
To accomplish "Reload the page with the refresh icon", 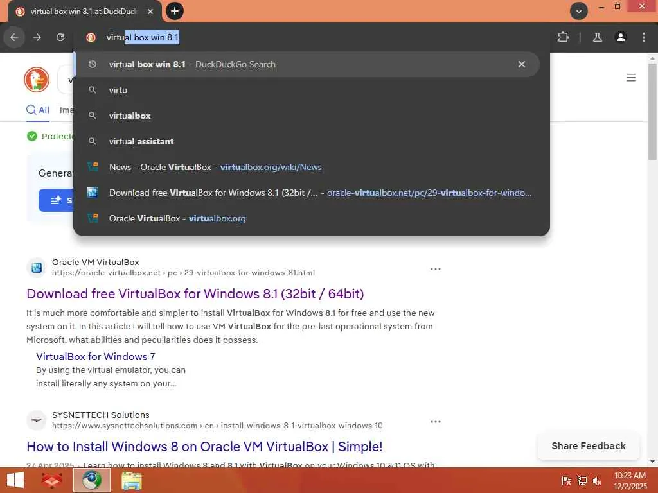I will (60, 37).
